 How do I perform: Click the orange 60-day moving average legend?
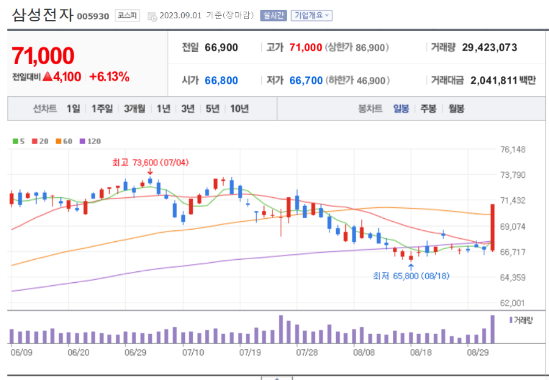click(64, 141)
